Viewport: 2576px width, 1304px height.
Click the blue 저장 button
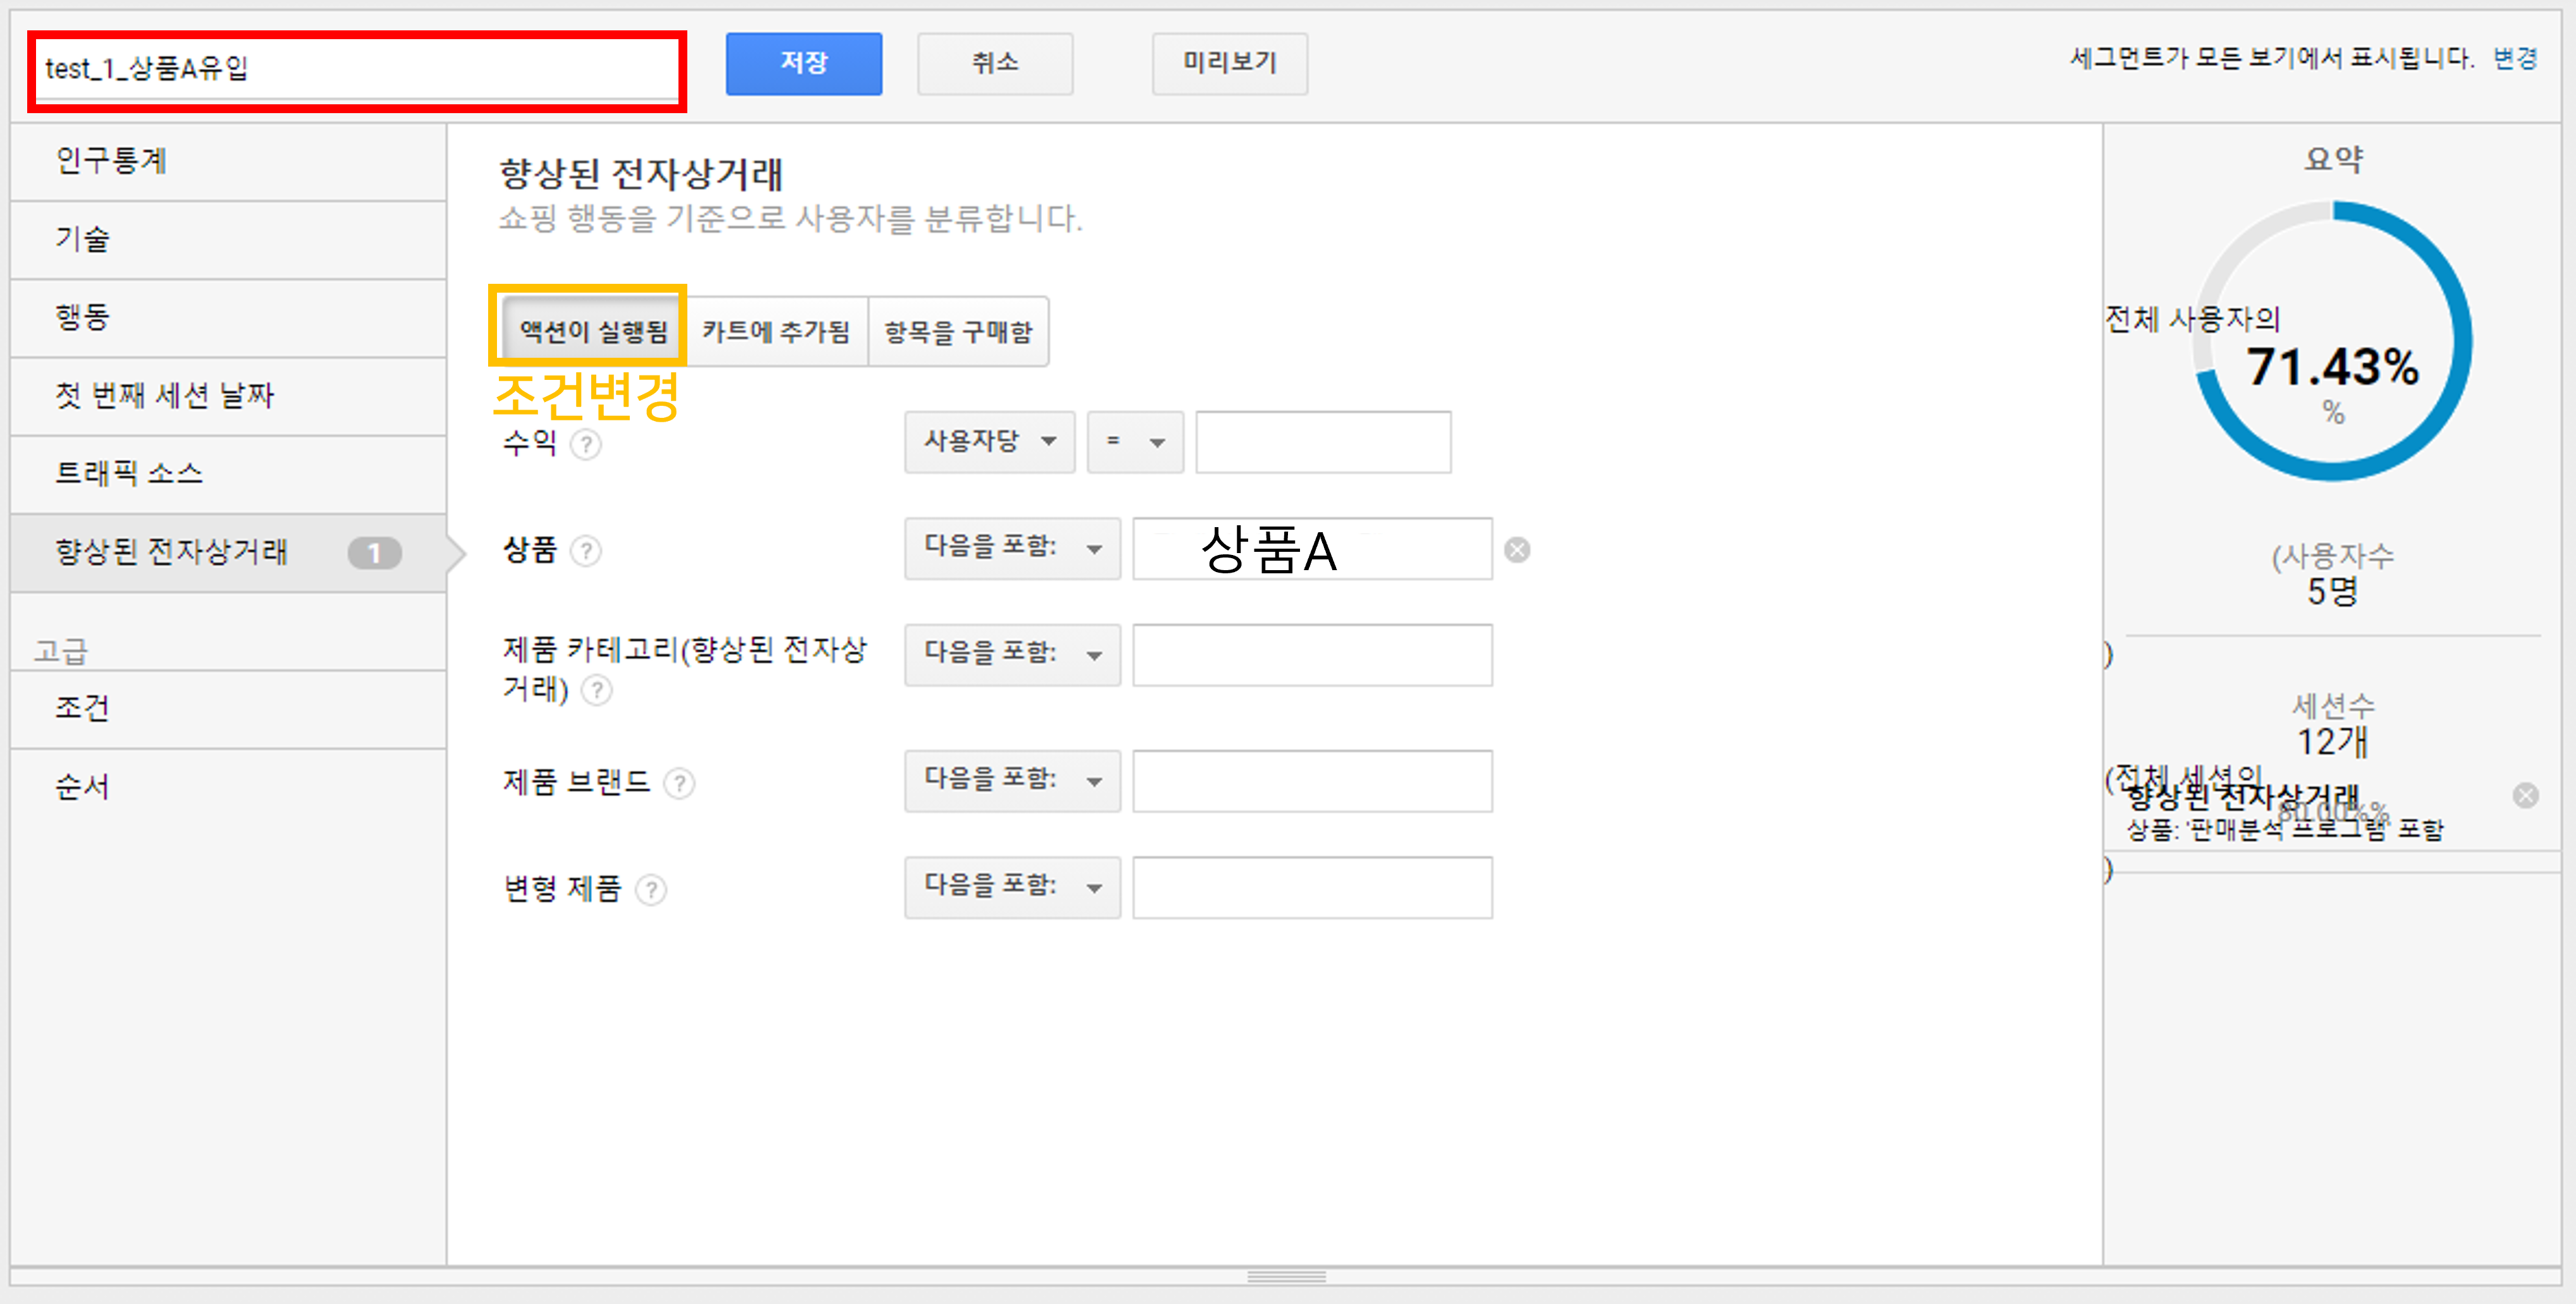[803, 63]
